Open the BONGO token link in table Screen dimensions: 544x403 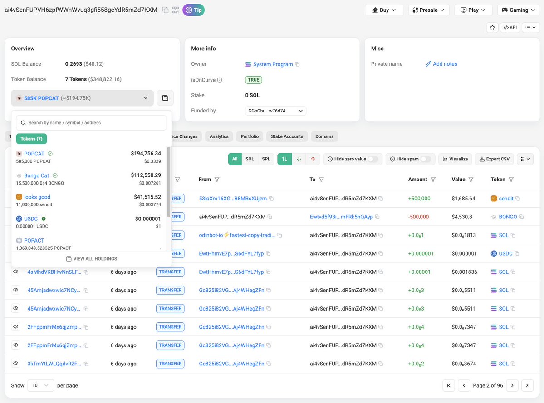coord(508,217)
